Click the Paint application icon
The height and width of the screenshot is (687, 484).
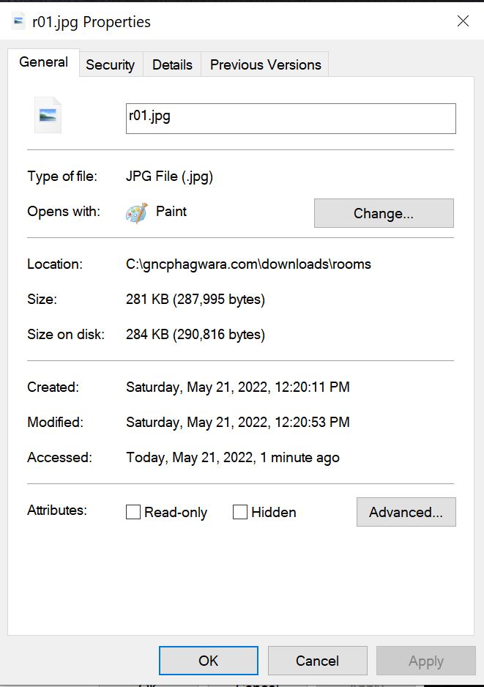point(136,212)
